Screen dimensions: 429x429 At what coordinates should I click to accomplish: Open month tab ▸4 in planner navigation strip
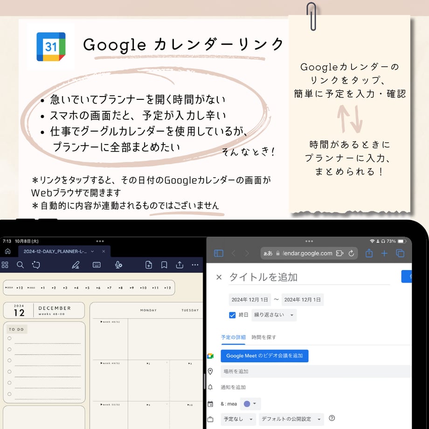tap(76, 288)
